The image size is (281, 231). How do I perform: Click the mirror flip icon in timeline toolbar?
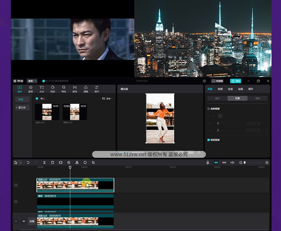77,162
